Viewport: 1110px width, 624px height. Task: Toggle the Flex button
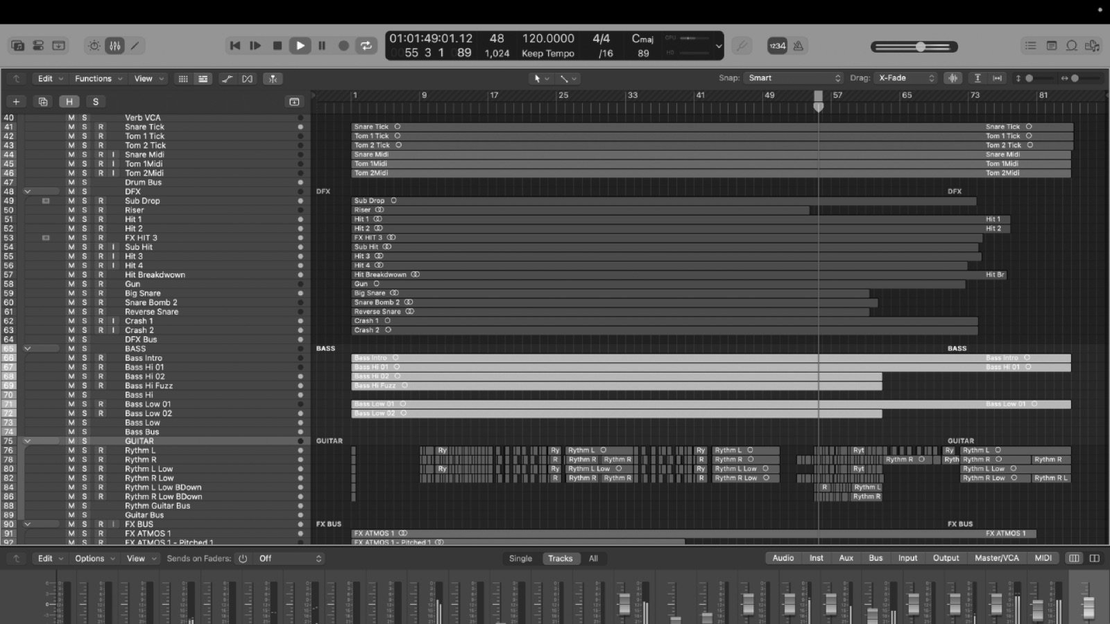pos(248,79)
